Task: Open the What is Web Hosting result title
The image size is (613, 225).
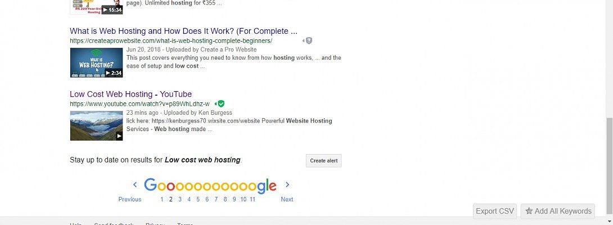Action: click(183, 31)
